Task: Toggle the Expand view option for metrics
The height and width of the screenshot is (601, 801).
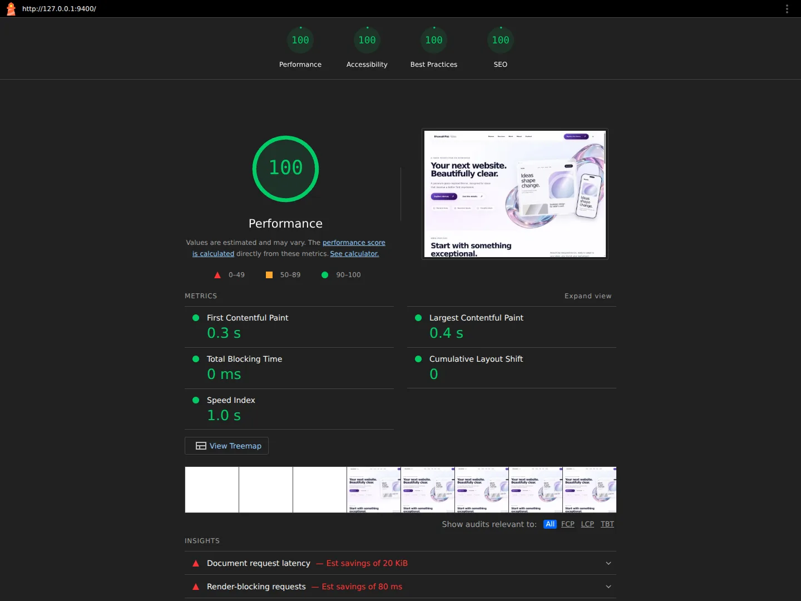Action: click(588, 296)
